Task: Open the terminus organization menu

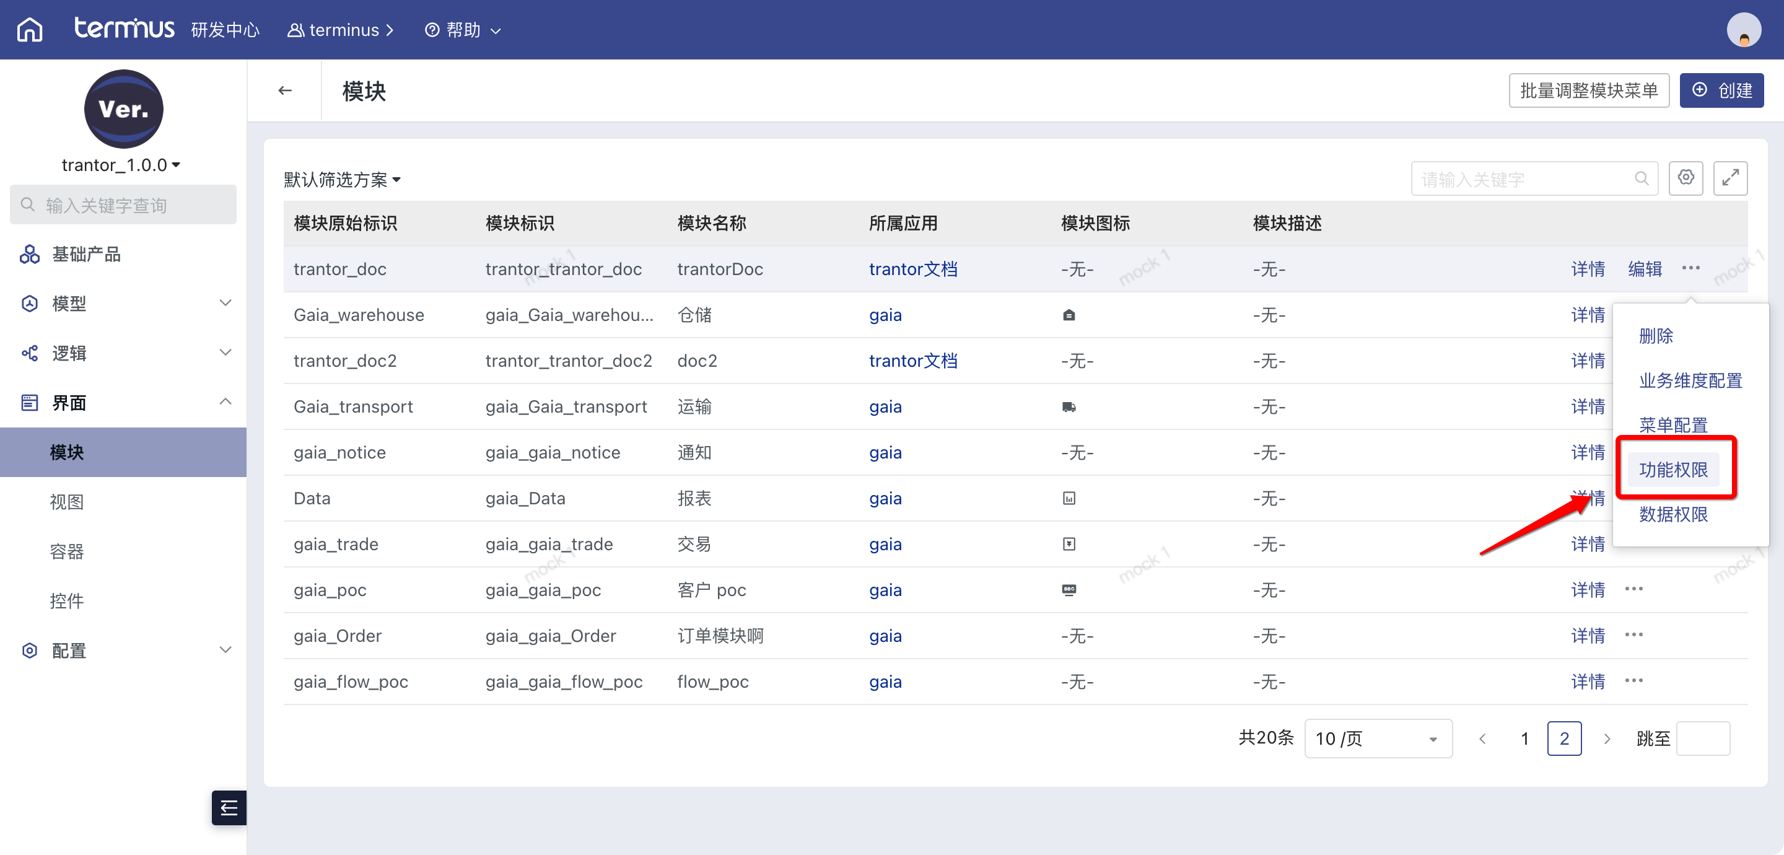Action: [341, 30]
